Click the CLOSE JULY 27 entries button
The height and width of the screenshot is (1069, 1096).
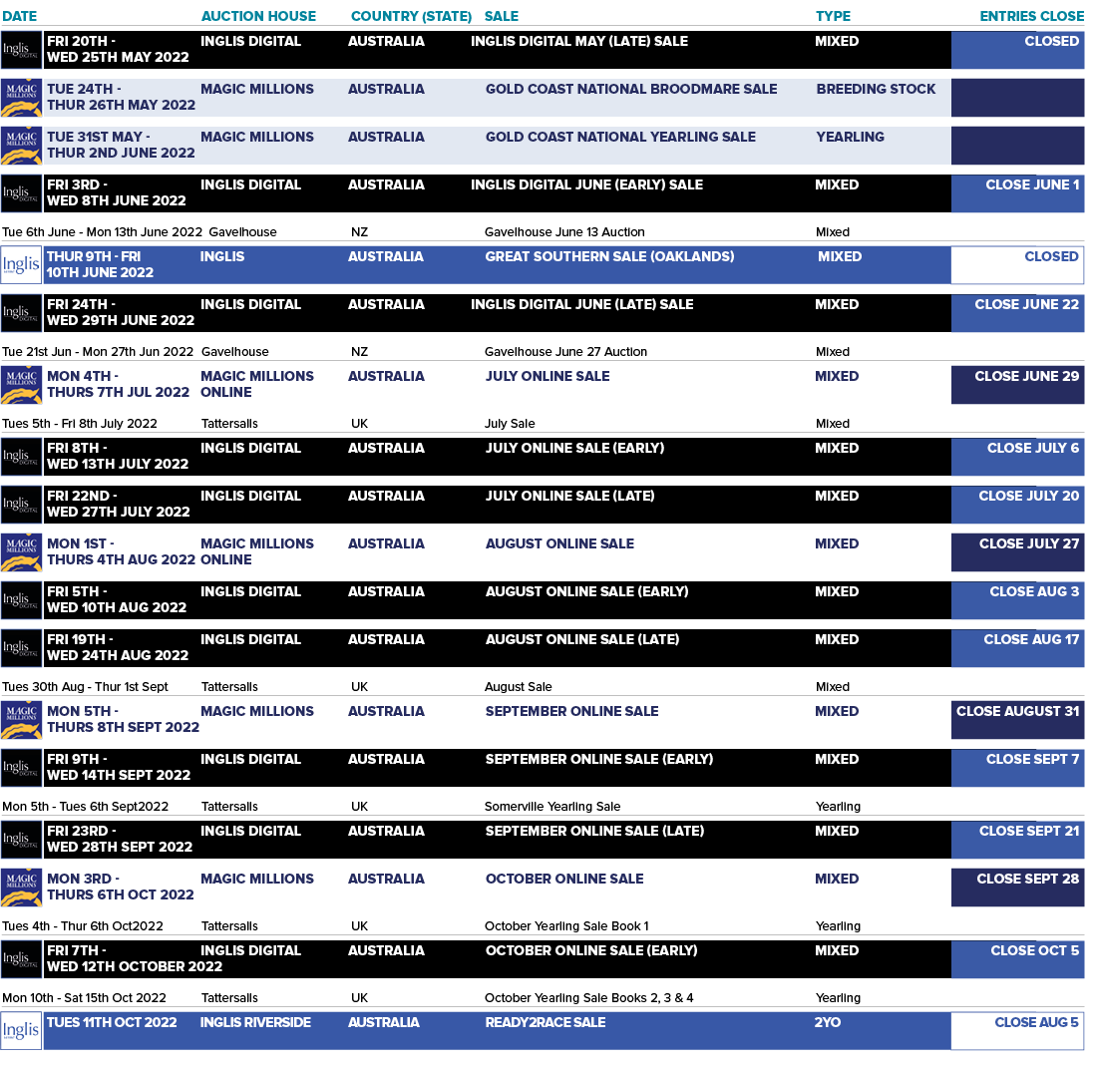[1017, 552]
